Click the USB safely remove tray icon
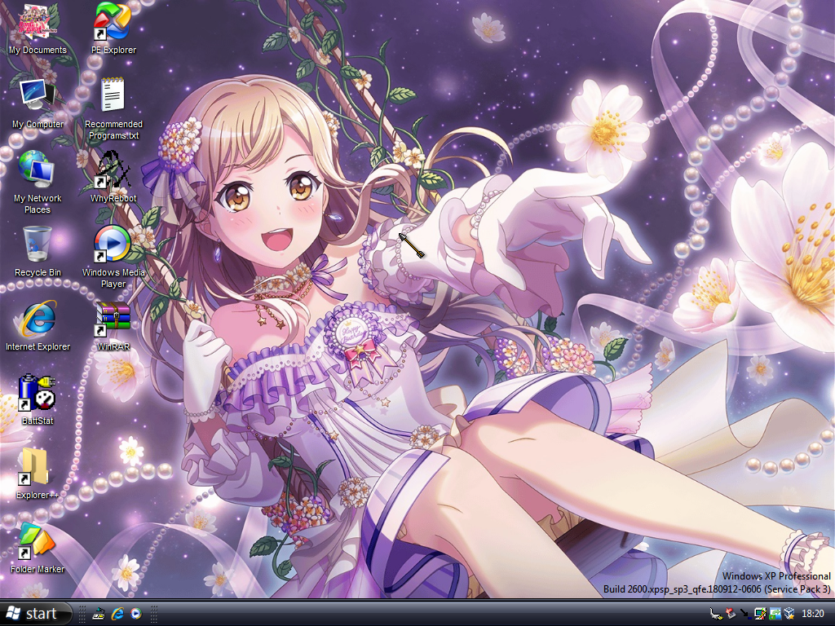 pos(716,615)
